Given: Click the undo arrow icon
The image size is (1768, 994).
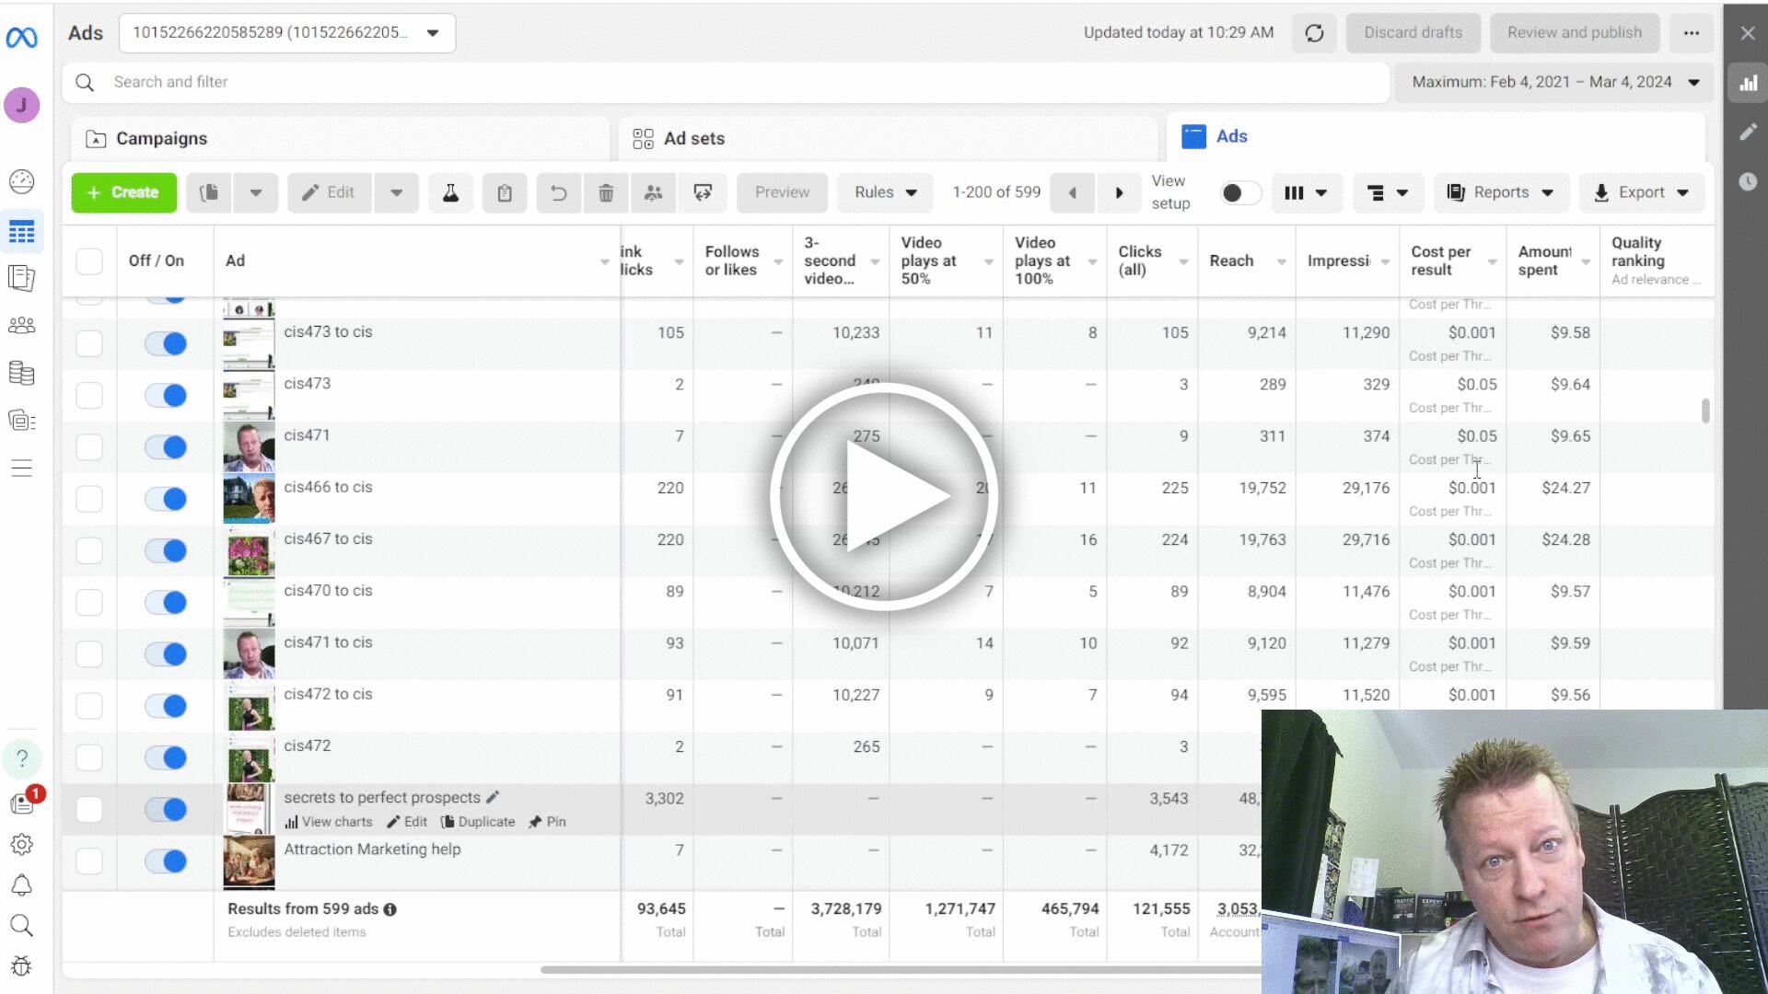Looking at the screenshot, I should point(558,192).
